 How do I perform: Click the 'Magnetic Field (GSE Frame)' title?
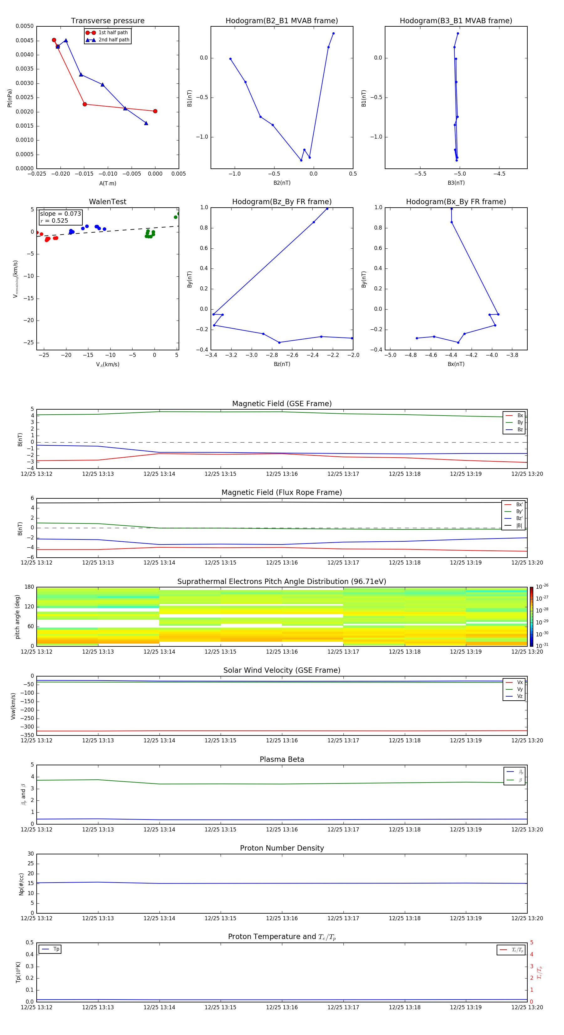pyautogui.click(x=282, y=404)
